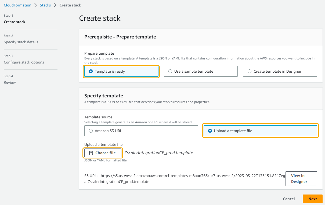325x205 pixels.
Task: Click the ZscalerIntegrationCF_prod.template file name
Action: tap(158, 153)
